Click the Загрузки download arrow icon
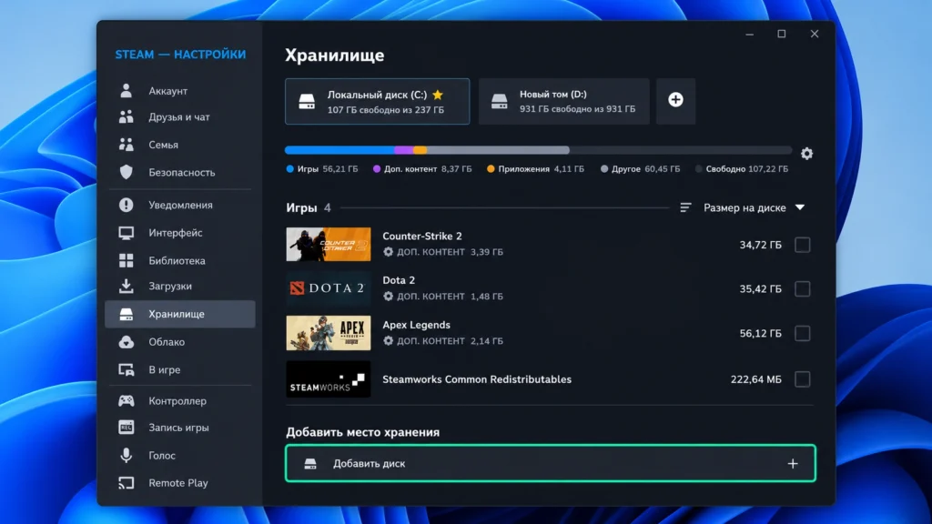The height and width of the screenshot is (524, 932). pyautogui.click(x=126, y=286)
